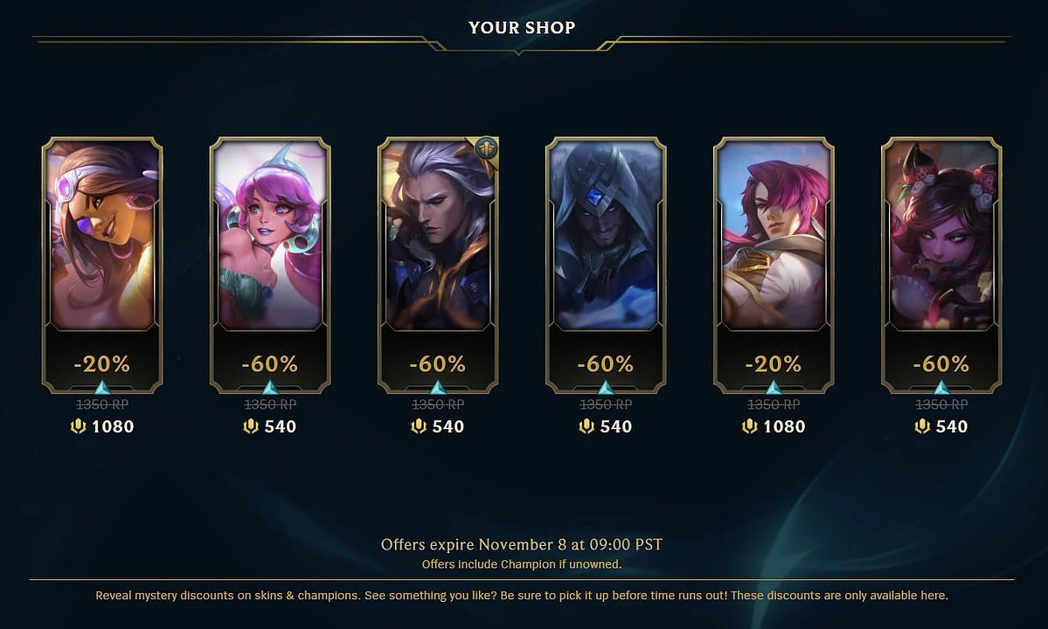Select the purple-haired chibi skin offer

coord(270,265)
